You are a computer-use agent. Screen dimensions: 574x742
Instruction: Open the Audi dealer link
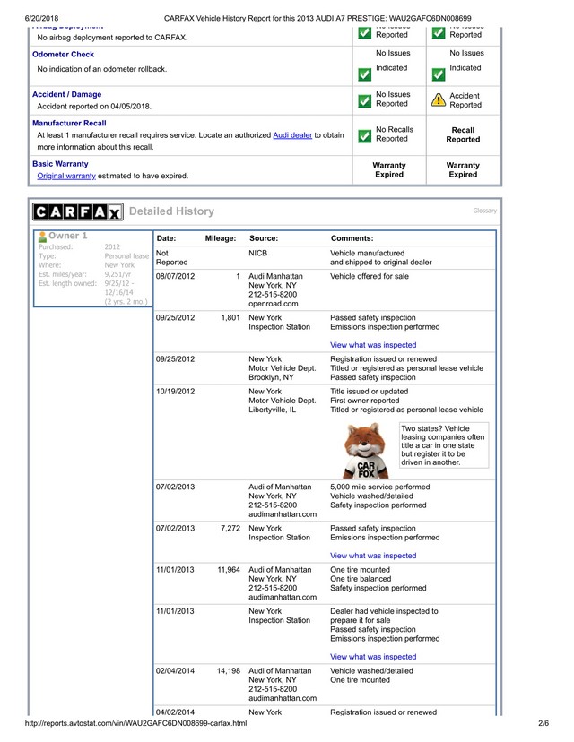[292, 134]
